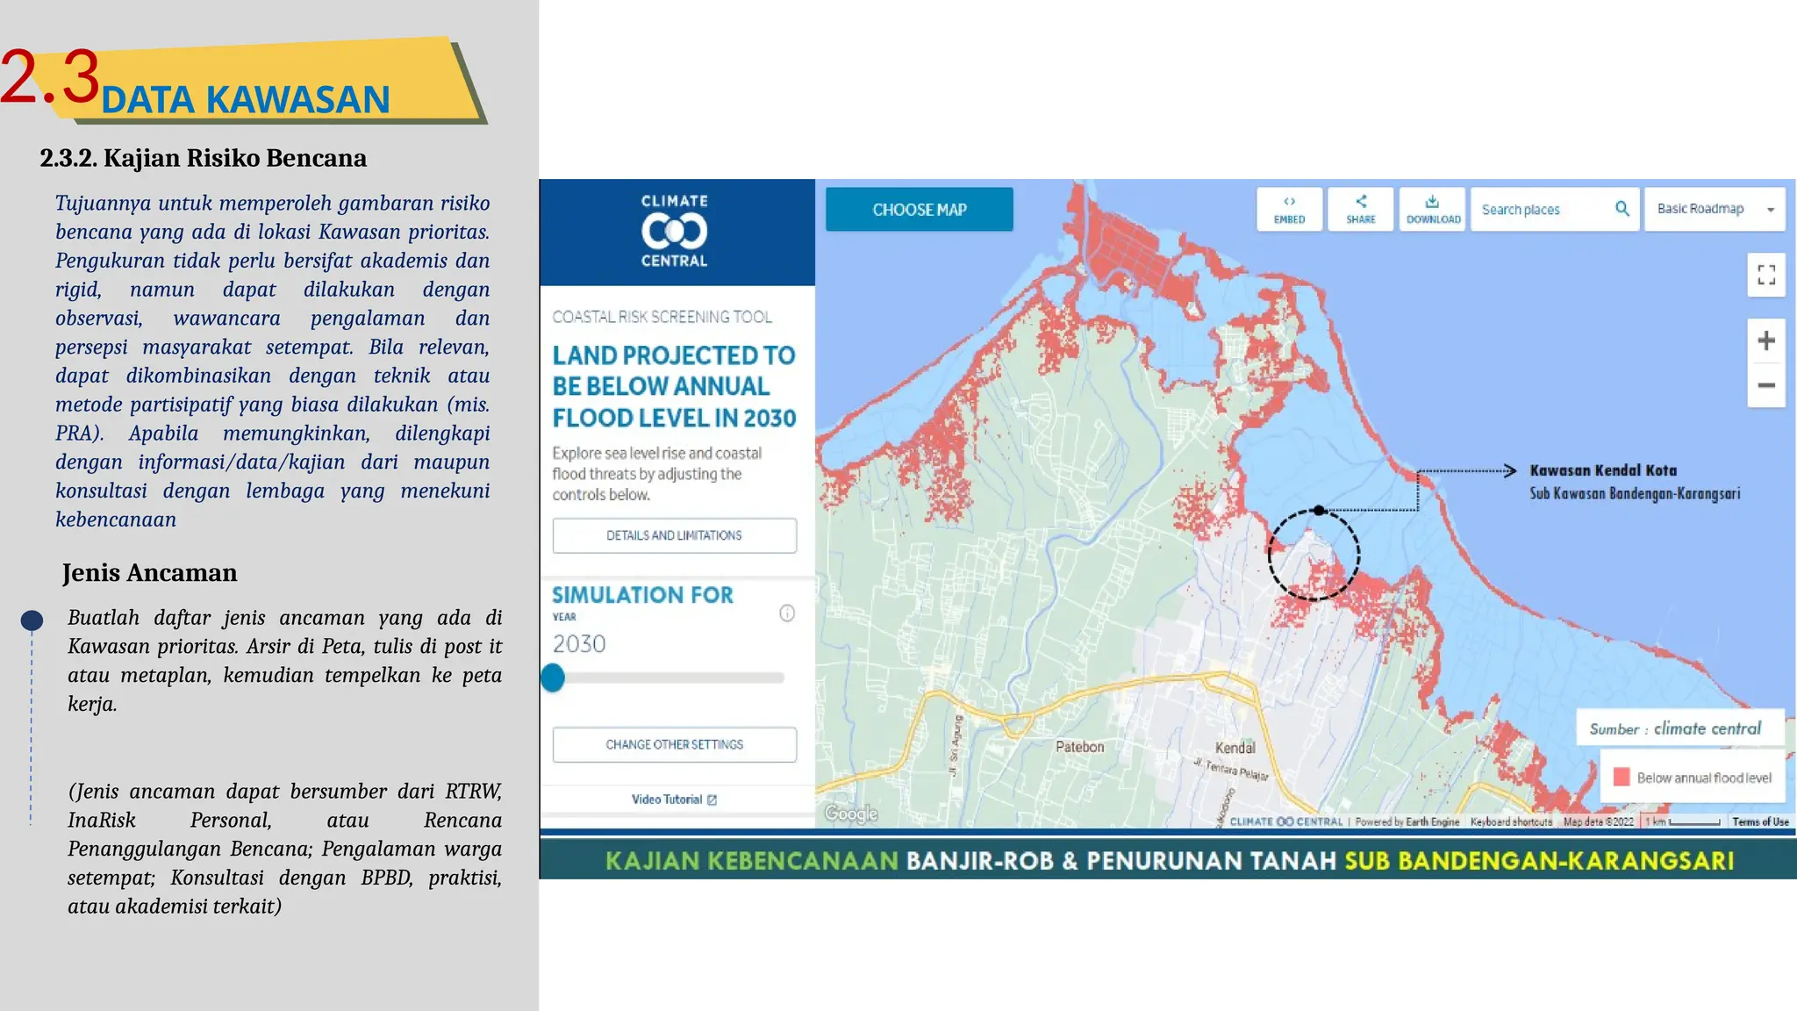The height and width of the screenshot is (1011, 1797).
Task: Click the search magnifier icon
Action: (x=1622, y=209)
